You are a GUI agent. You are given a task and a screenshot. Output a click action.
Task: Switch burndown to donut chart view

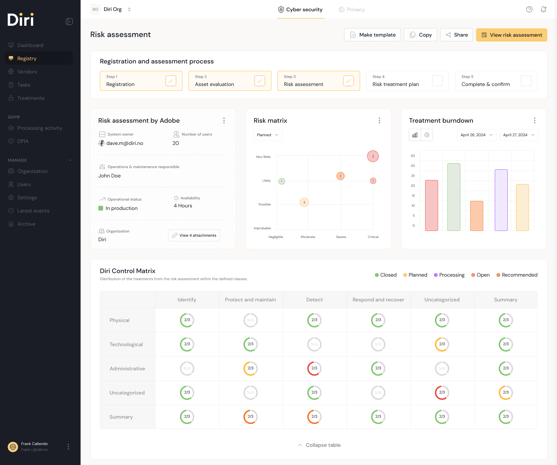(427, 135)
